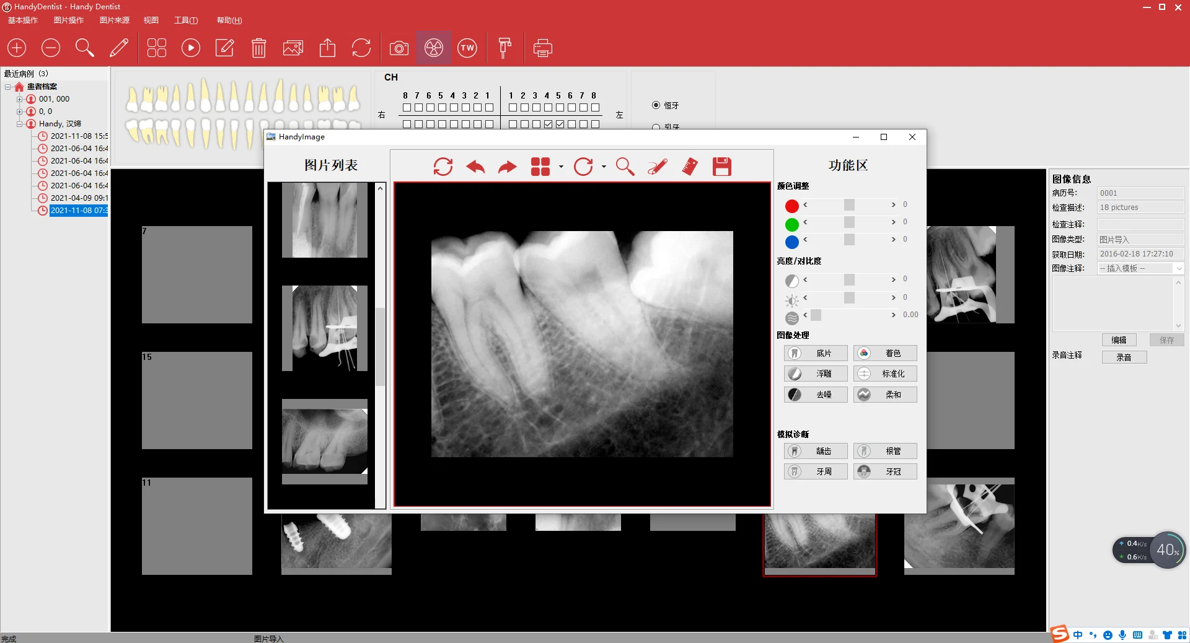Screen dimensions: 1190x643
Task: Open the 帮助(H) menu
Action: pyautogui.click(x=229, y=20)
